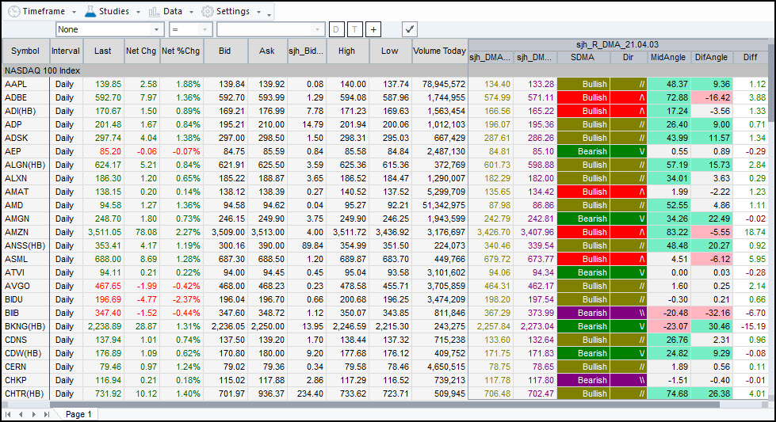The image size is (776, 422).
Task: Click the purple Bearish SDMA cell for BIIB
Action: click(x=583, y=313)
